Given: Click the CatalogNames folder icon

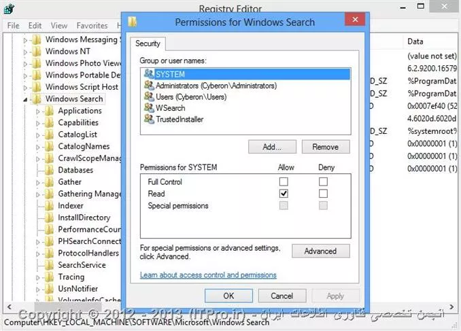Looking at the screenshot, I should (x=49, y=146).
